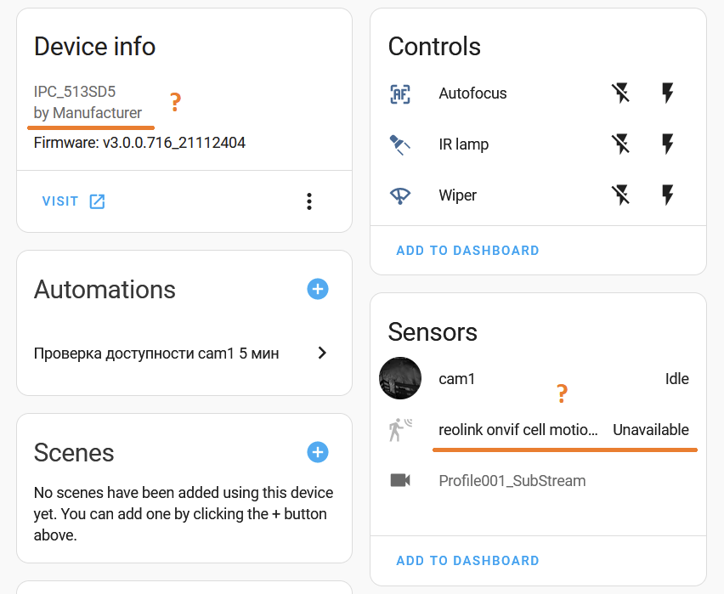
Task: Add a new scene with plus button
Action: 318,452
